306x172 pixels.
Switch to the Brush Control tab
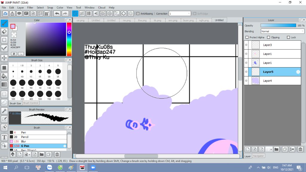point(31,103)
